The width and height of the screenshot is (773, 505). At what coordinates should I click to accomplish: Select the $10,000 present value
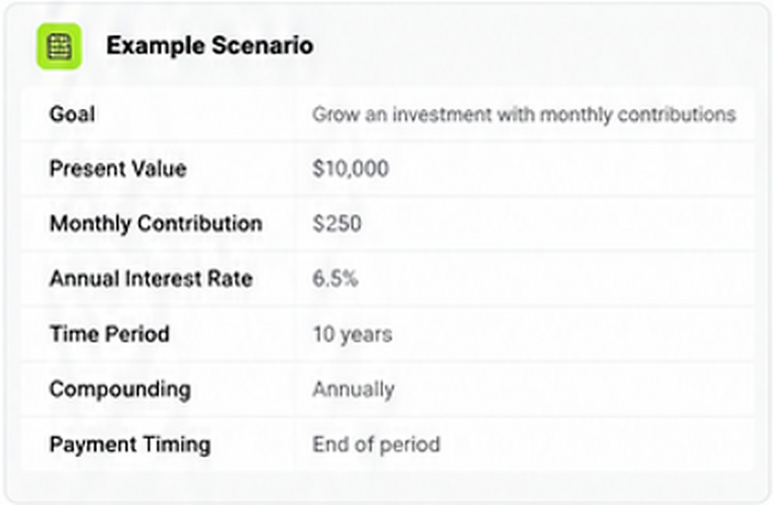tap(350, 168)
